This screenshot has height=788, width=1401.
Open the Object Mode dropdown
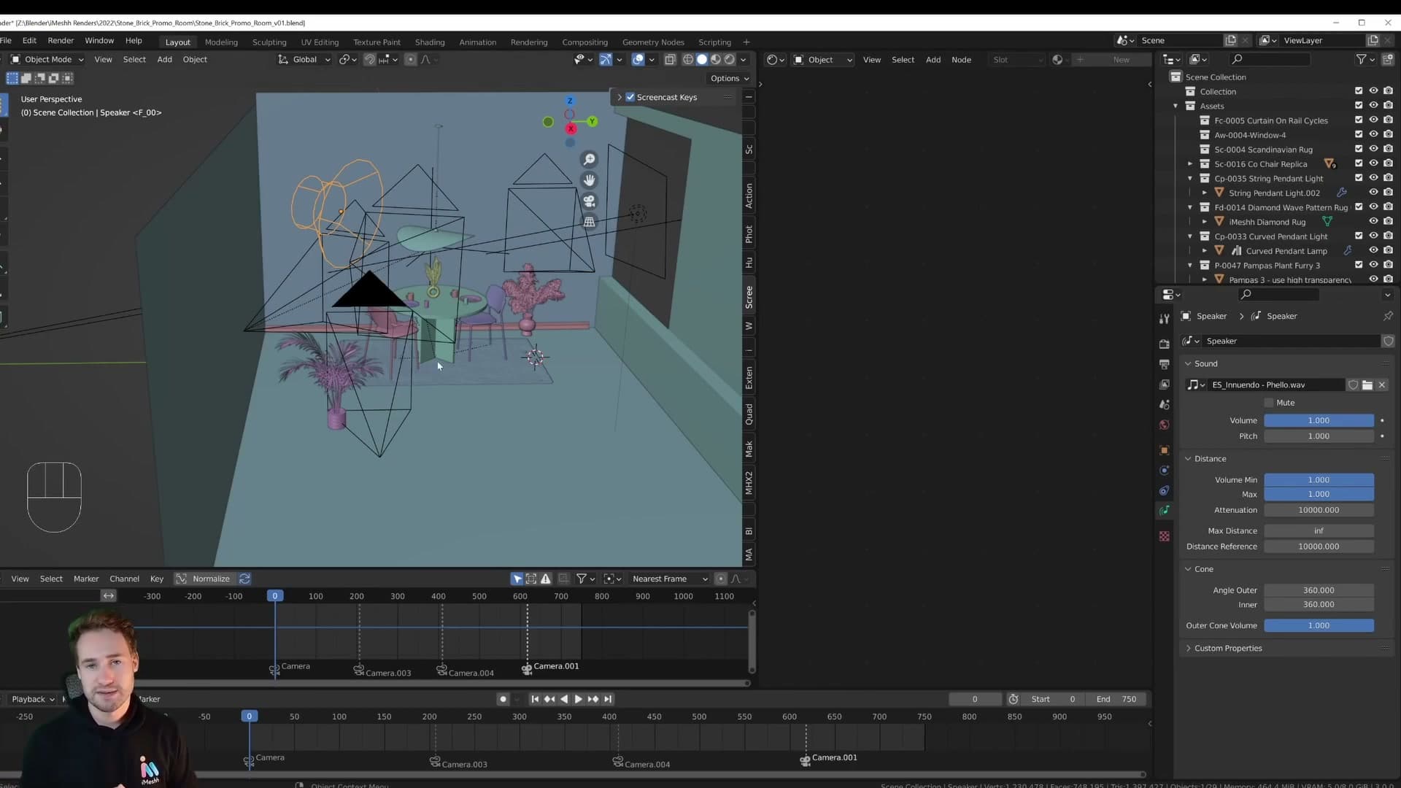[47, 59]
